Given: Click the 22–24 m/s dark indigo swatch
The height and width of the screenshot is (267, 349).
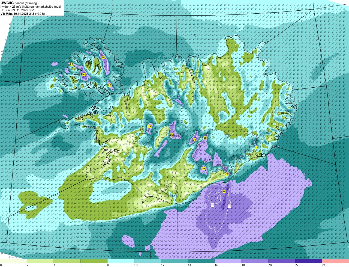Looking at the screenshot, I should point(309,261).
